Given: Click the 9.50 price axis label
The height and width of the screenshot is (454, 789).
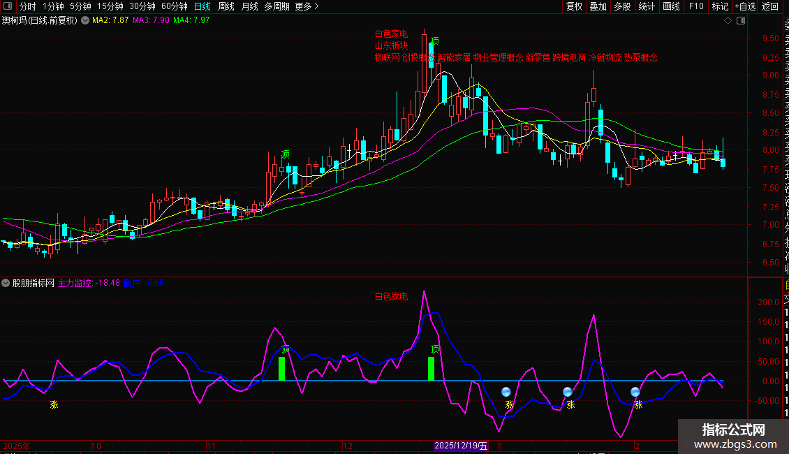Looking at the screenshot, I should point(770,38).
